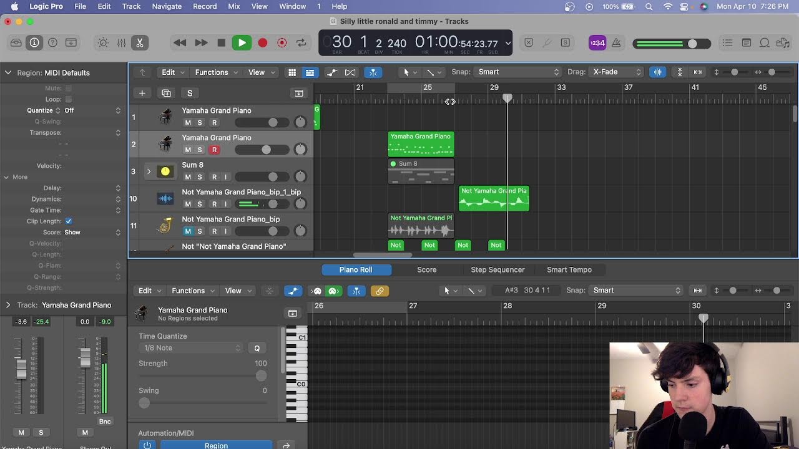Enable Catch Playhead in tracks area
The width and height of the screenshot is (799, 449).
coord(373,72)
